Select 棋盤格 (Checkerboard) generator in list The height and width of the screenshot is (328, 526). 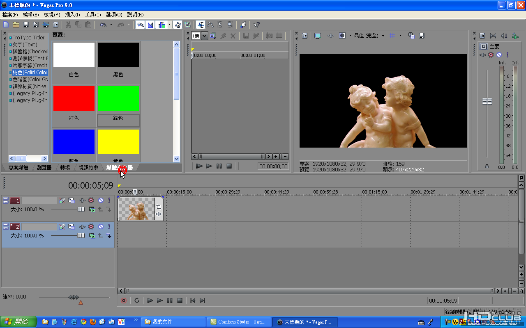coord(30,51)
